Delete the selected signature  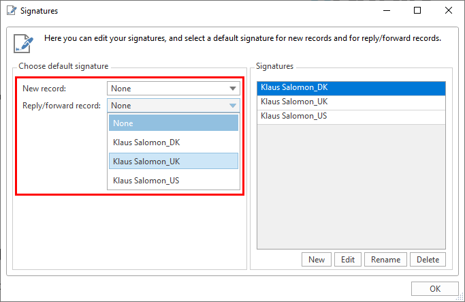(x=428, y=260)
